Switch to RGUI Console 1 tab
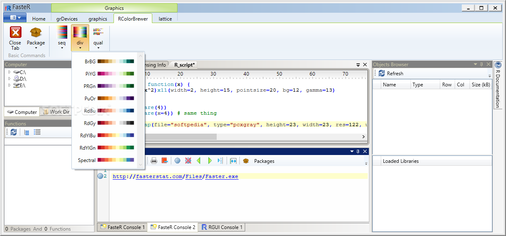Screen dimensions: 506x236 coord(222,227)
